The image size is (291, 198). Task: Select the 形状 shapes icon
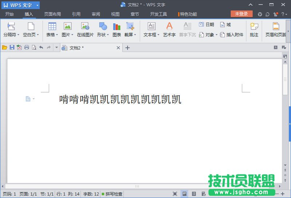[103, 26]
